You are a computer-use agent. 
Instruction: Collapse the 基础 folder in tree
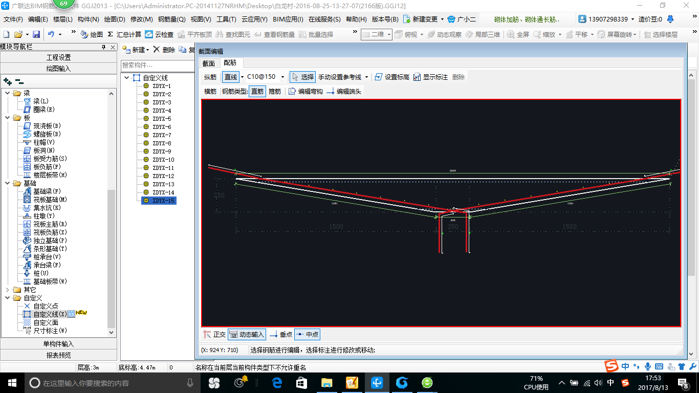click(8, 183)
